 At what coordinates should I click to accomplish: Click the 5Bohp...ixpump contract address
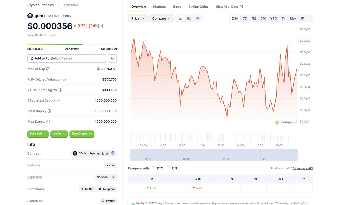point(89,153)
